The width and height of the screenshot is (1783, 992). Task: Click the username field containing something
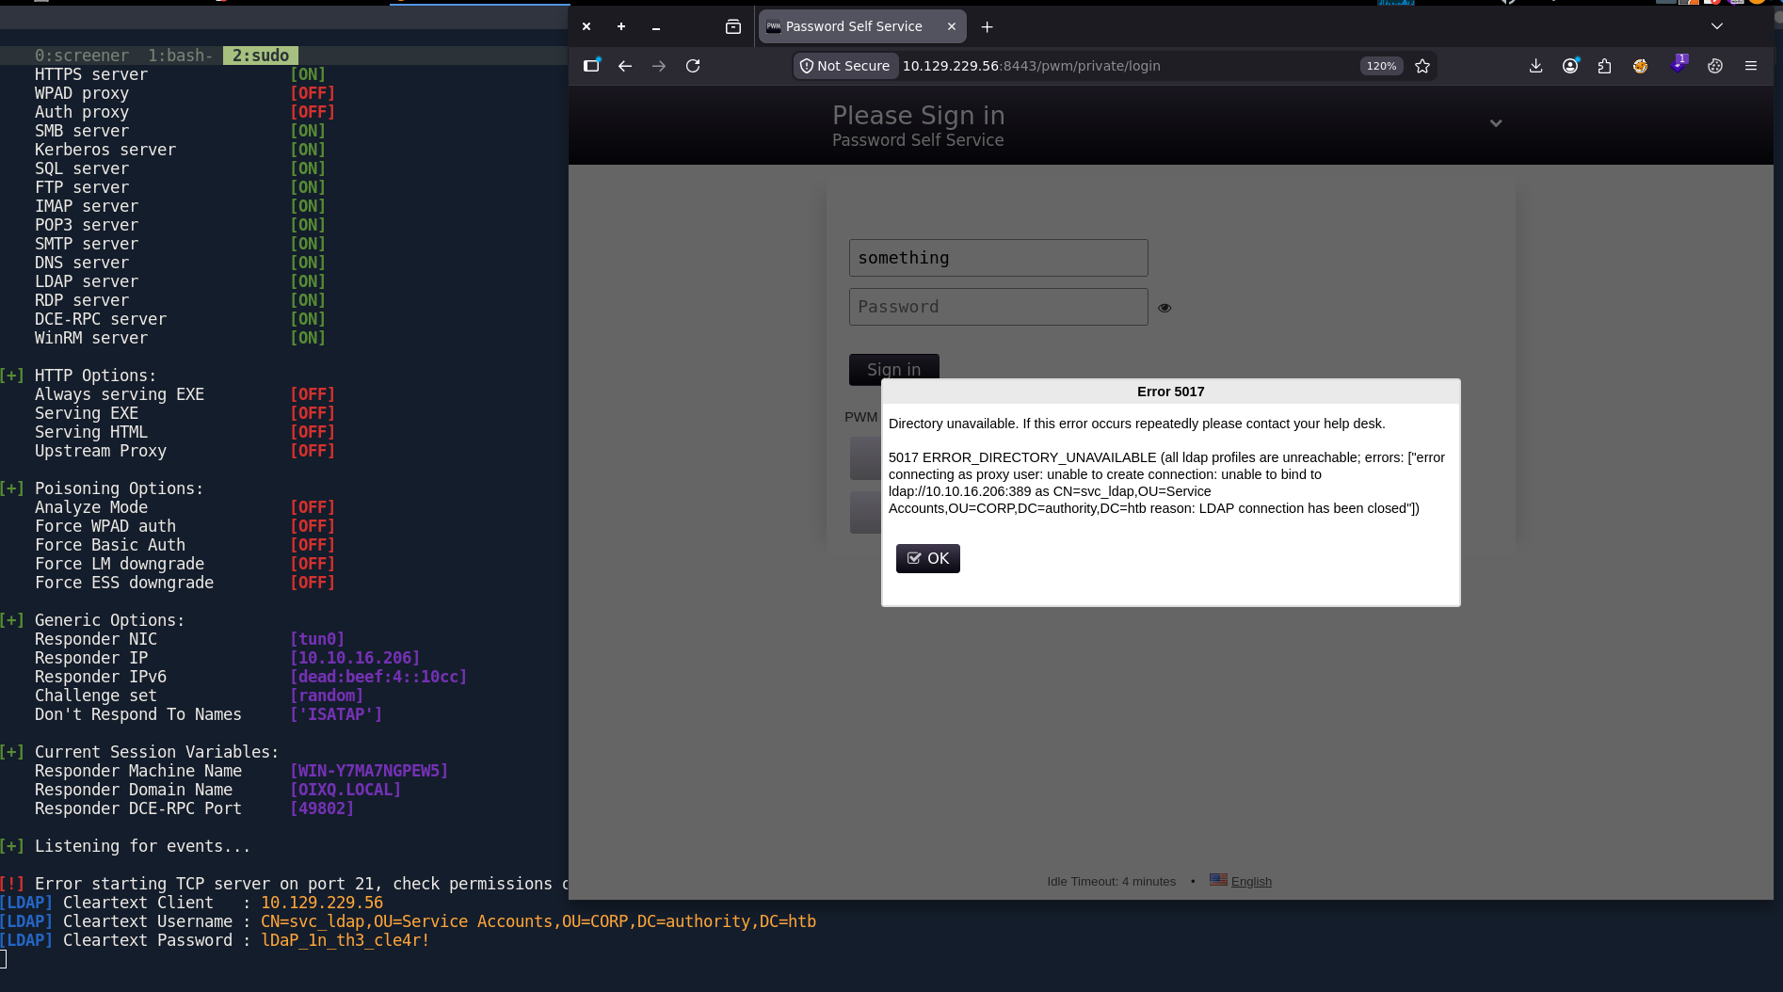pos(998,258)
